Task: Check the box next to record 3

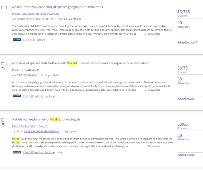Action: pos(3,120)
